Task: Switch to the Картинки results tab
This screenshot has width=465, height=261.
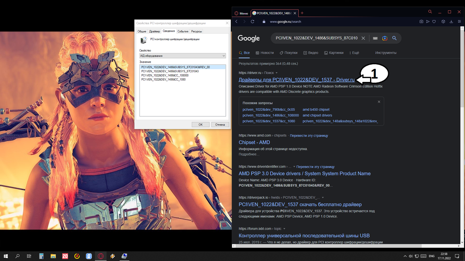Action: (334, 53)
